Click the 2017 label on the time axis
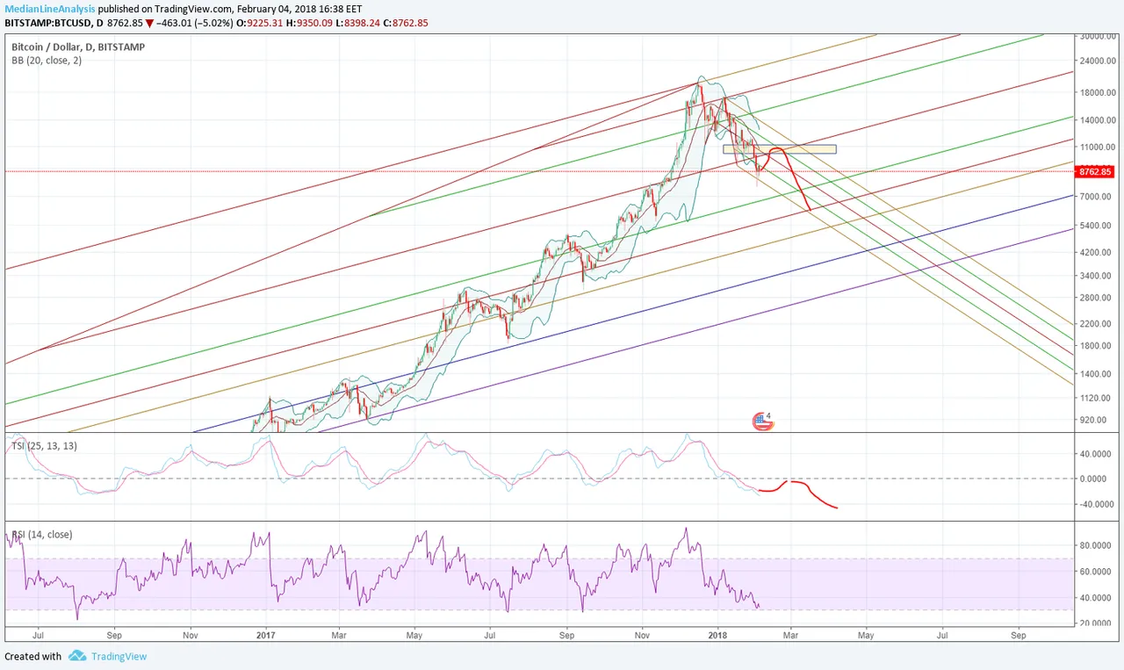The image size is (1124, 670). 265,633
